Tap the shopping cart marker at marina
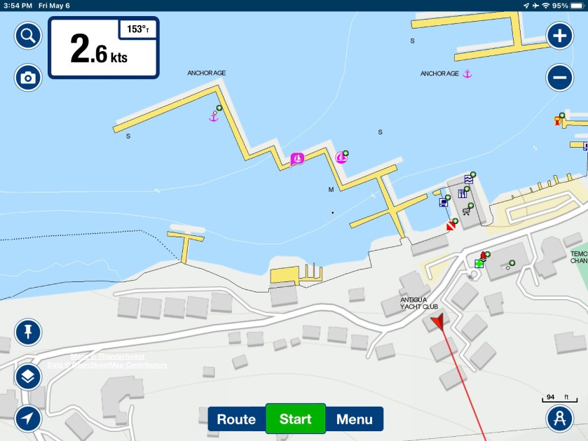Image resolution: width=588 pixels, height=441 pixels. (466, 211)
